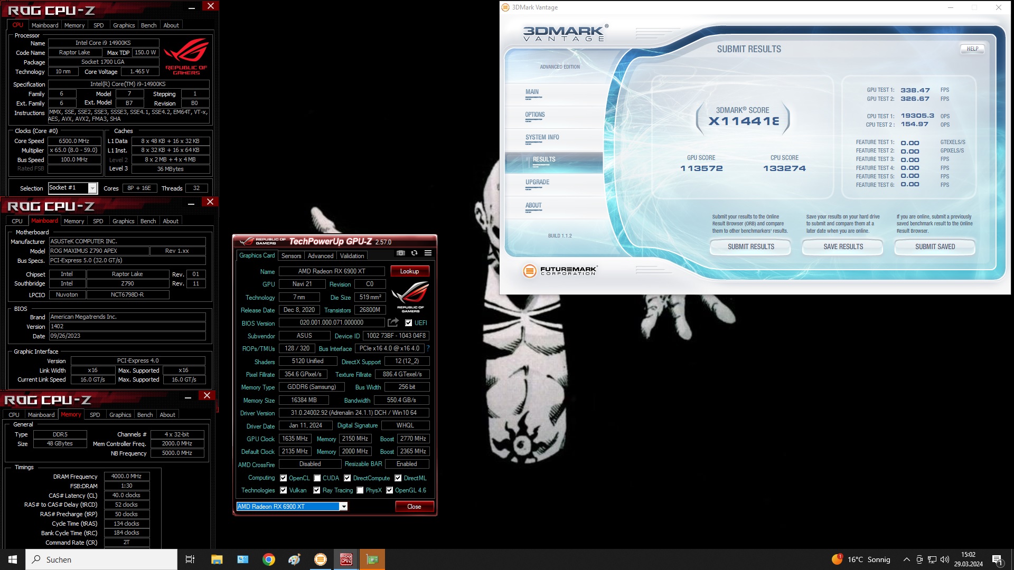The image size is (1014, 570).
Task: Click the DRAM Frequency 4000.0 MHz value
Action: tap(127, 477)
